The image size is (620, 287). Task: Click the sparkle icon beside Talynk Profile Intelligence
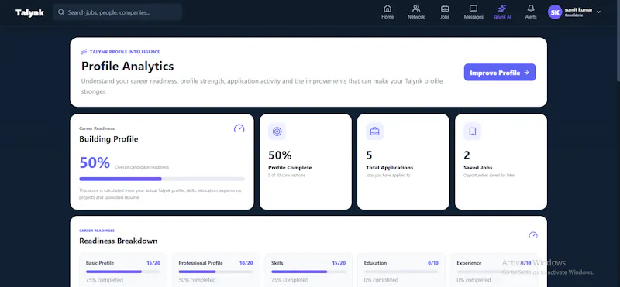(84, 52)
